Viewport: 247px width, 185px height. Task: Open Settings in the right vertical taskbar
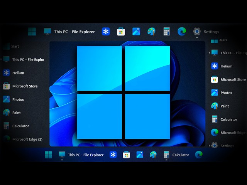click(222, 146)
